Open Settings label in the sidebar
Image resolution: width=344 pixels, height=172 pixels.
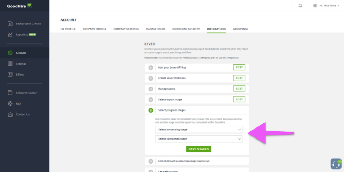point(21,64)
